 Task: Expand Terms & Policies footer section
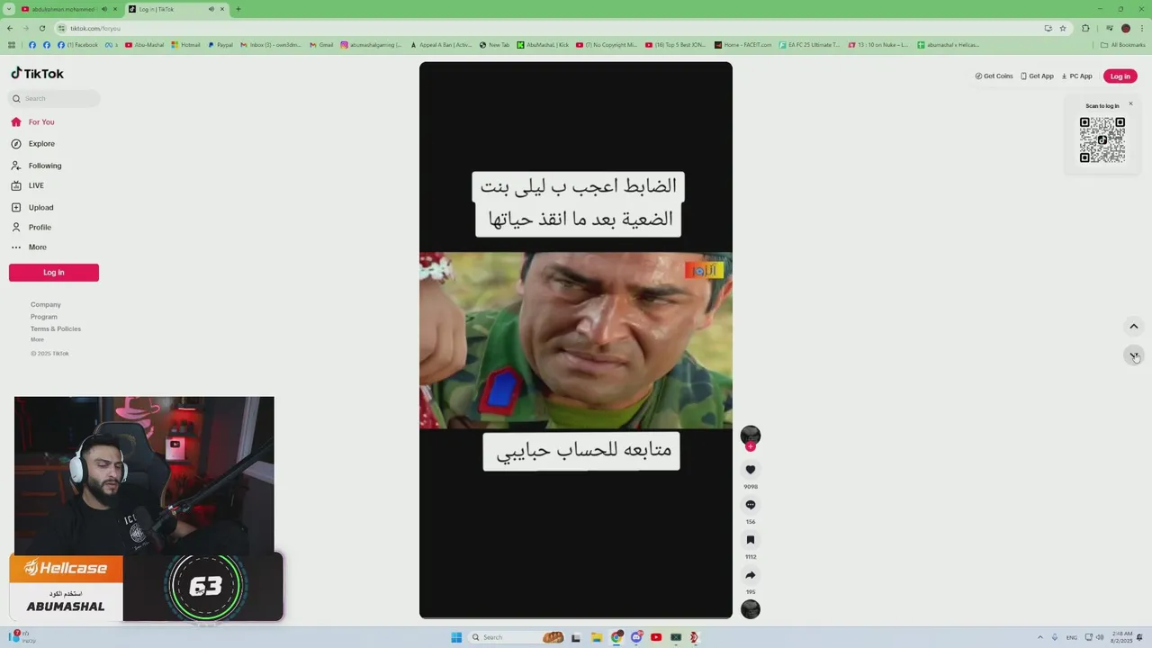56,328
